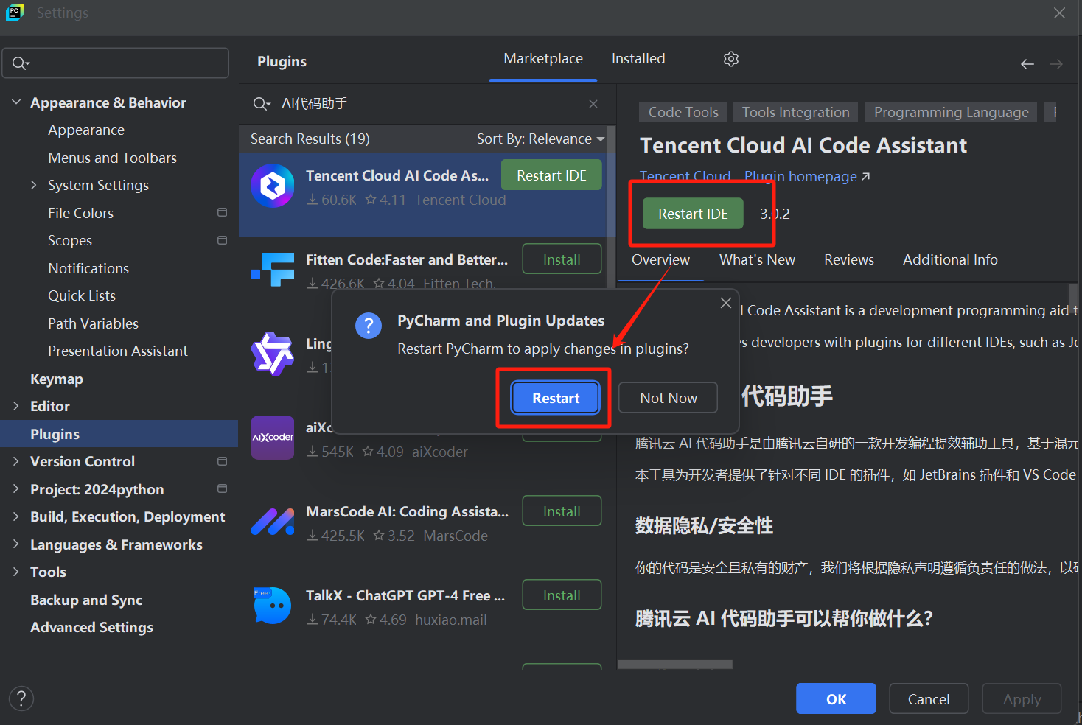The width and height of the screenshot is (1082, 725).
Task: Expand Build, Execution, Deployment section
Action: [15, 516]
